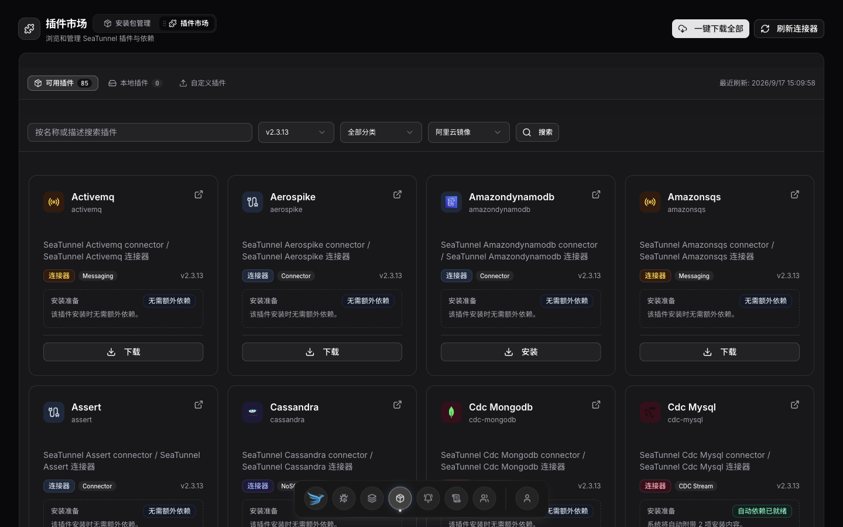
Task: Click v2.3.13 version label on Activemq card
Action: [x=192, y=276]
